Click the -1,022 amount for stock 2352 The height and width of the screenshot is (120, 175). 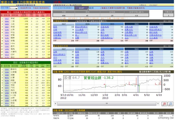click(26, 19)
